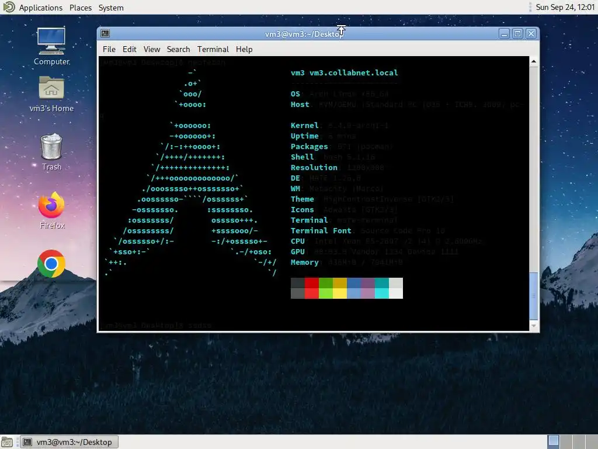Viewport: 598px width, 449px height.
Task: Switch to the first workspace in switcher
Action: pos(554,442)
